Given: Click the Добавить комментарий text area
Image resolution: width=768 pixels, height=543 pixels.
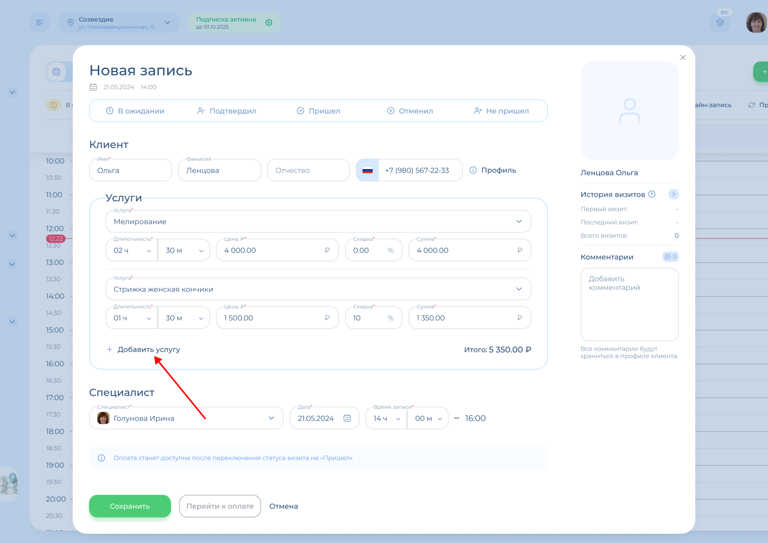Looking at the screenshot, I should click(x=629, y=304).
